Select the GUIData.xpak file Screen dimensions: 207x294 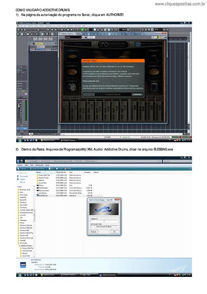[x=42, y=188]
